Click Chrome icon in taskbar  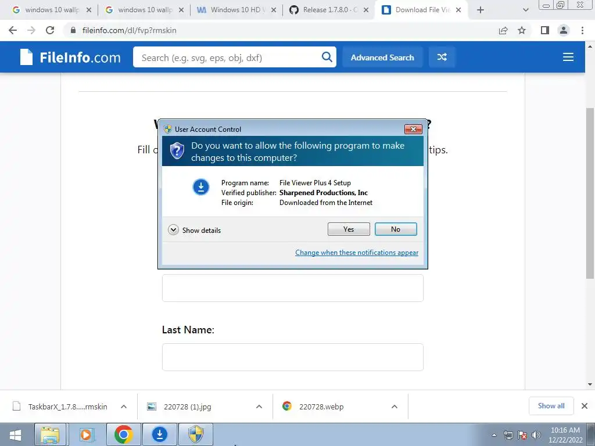point(123,434)
